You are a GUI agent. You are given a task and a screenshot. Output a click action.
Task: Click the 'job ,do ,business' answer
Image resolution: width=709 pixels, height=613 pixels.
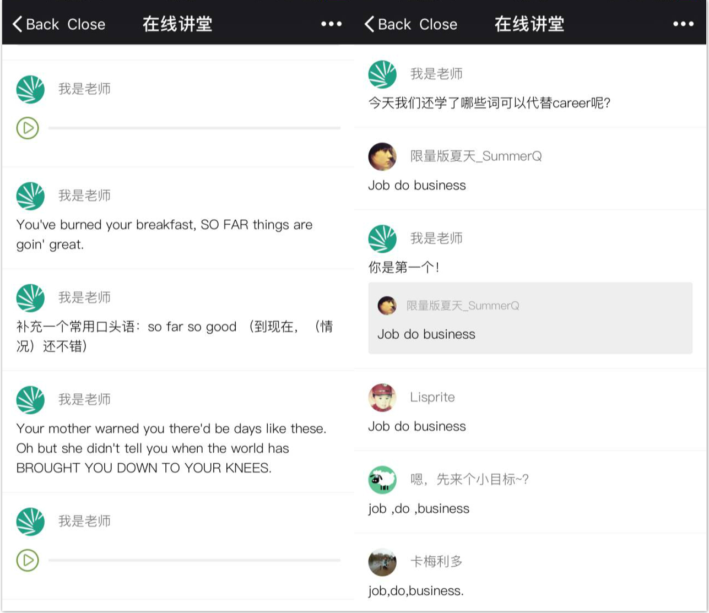[x=419, y=509]
